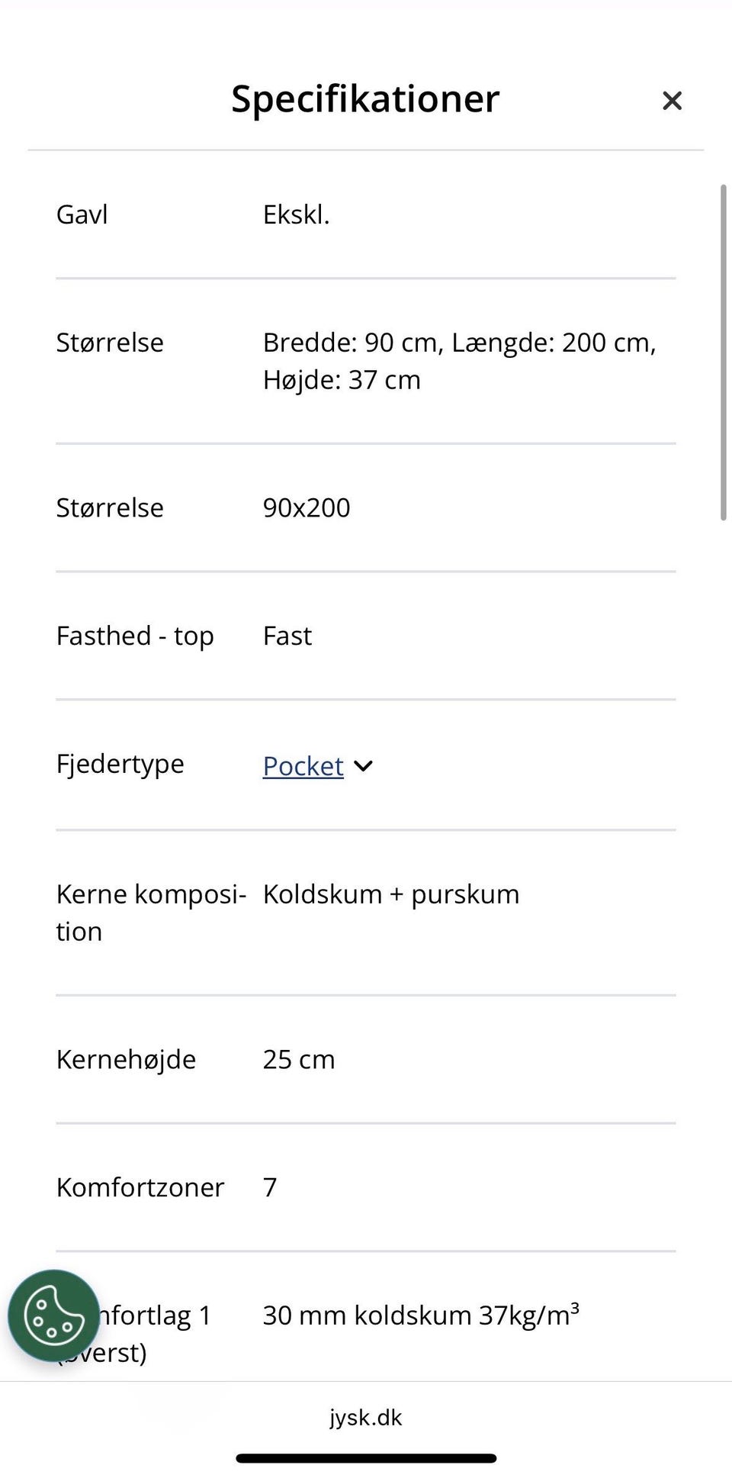Viewport: 732px width, 1478px height.
Task: Open the Pocket spring type link
Action: (x=303, y=766)
